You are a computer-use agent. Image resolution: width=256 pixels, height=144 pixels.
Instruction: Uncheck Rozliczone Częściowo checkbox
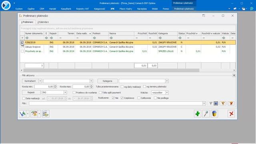pyautogui.click(x=122, y=98)
